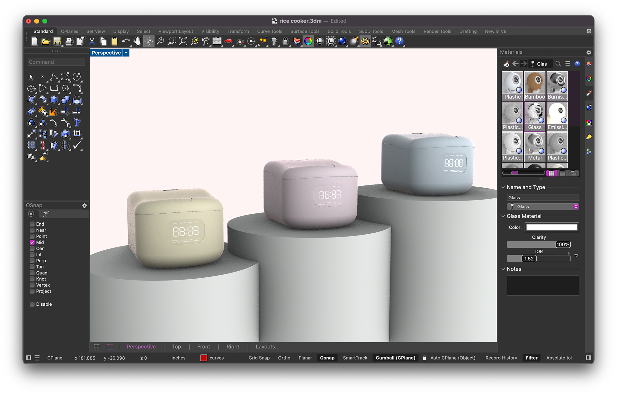The image size is (617, 394).
Task: Click the Lock objects padlock icon
Action: (285, 41)
